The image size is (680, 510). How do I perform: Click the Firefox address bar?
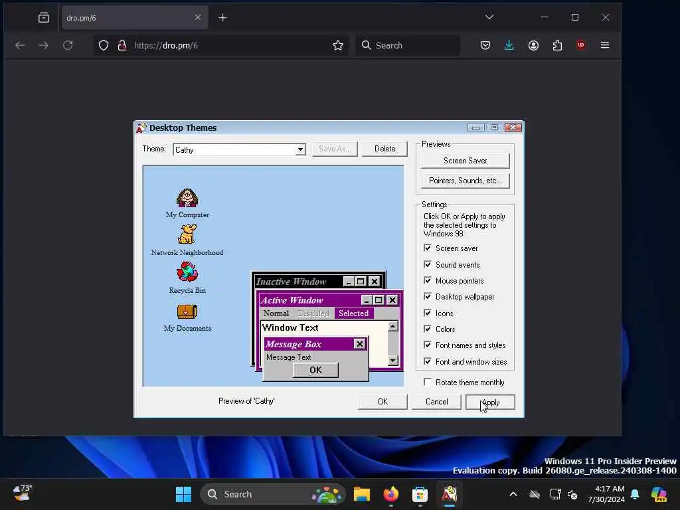[220, 45]
